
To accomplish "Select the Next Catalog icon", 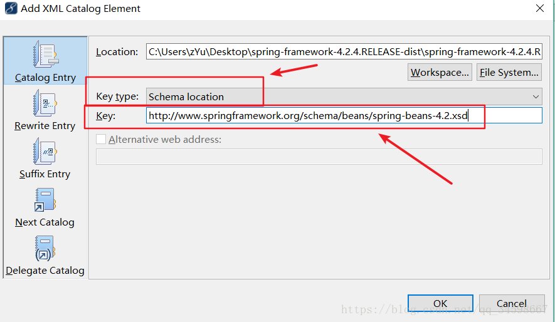I will (x=45, y=200).
